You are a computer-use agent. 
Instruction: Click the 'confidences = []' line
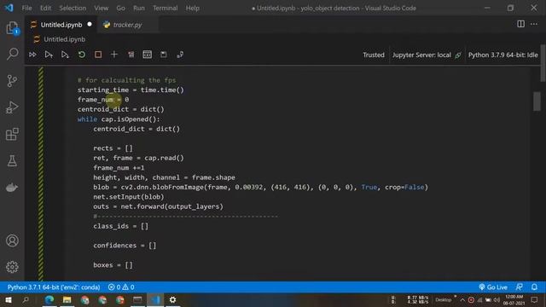pyautogui.click(x=125, y=246)
